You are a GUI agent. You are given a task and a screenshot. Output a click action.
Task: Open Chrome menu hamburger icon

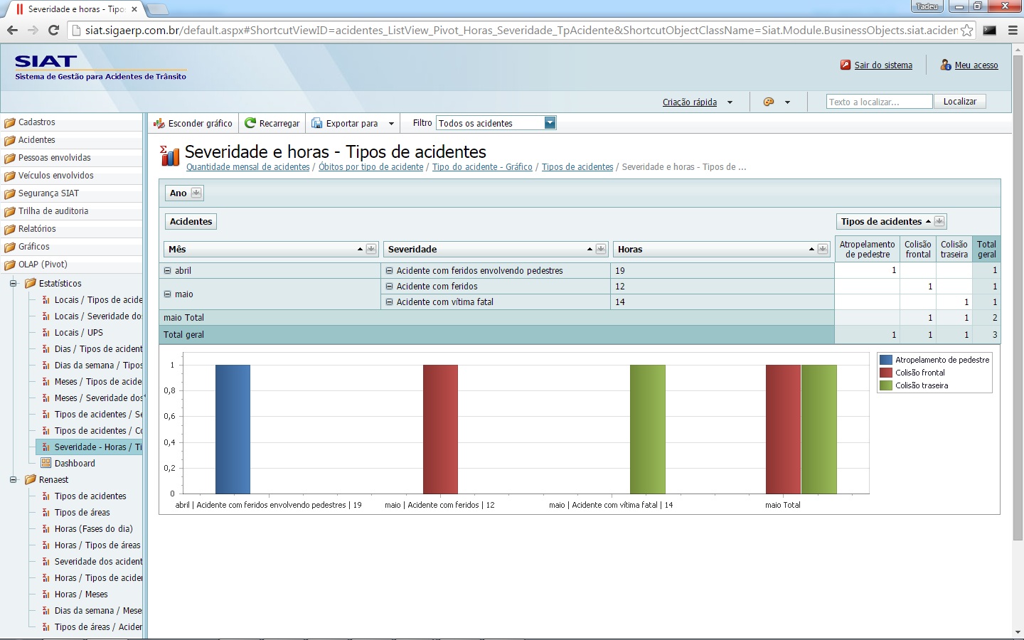(1013, 30)
